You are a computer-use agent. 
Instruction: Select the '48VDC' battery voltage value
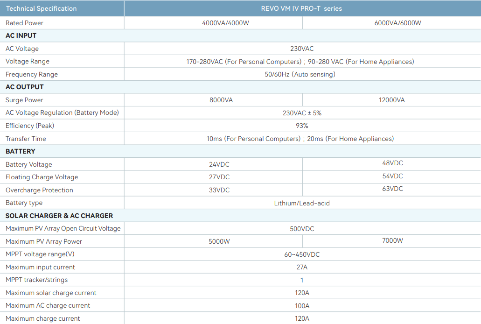pos(392,163)
